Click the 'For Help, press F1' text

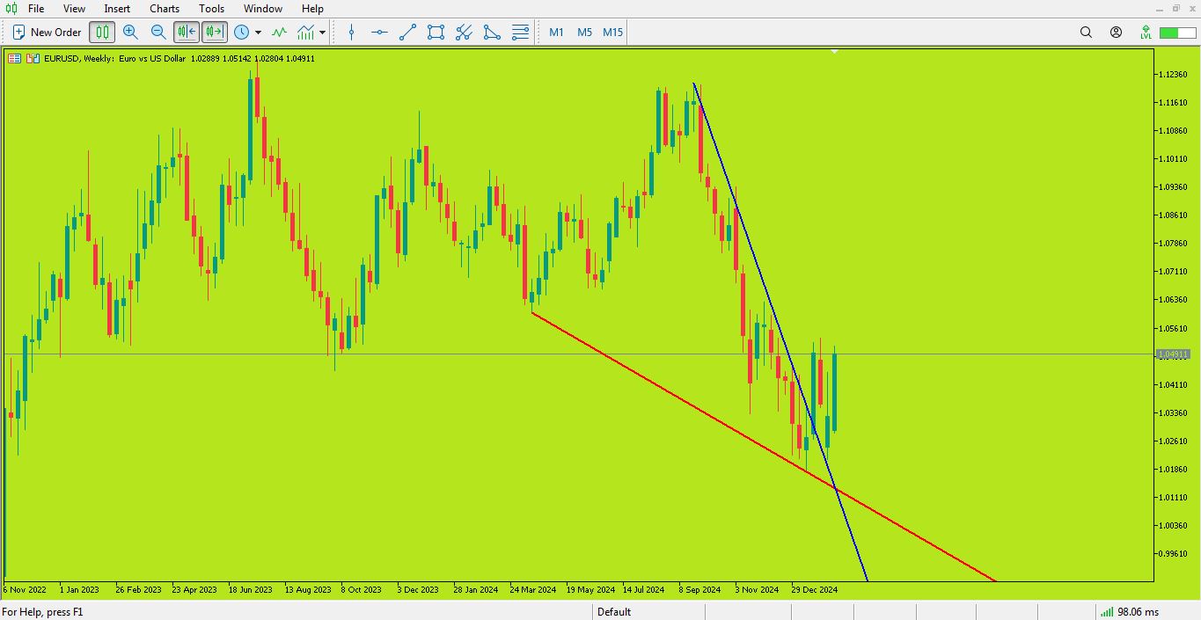(x=43, y=612)
